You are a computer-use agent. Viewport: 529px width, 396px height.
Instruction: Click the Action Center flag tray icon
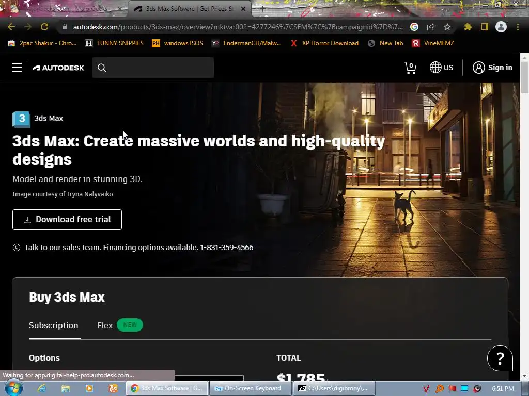(452, 389)
